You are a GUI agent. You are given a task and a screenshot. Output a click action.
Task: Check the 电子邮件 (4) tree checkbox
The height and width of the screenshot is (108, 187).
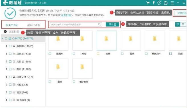click(x=10, y=100)
